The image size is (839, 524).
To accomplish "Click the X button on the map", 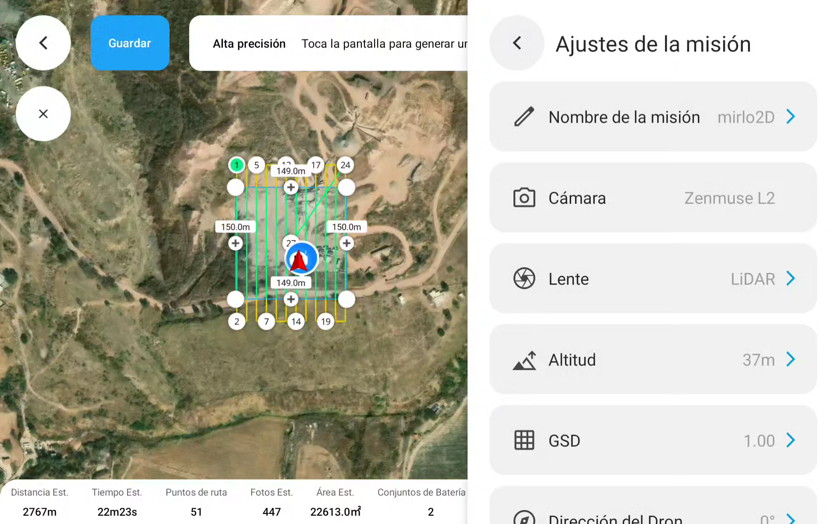I will pos(43,114).
